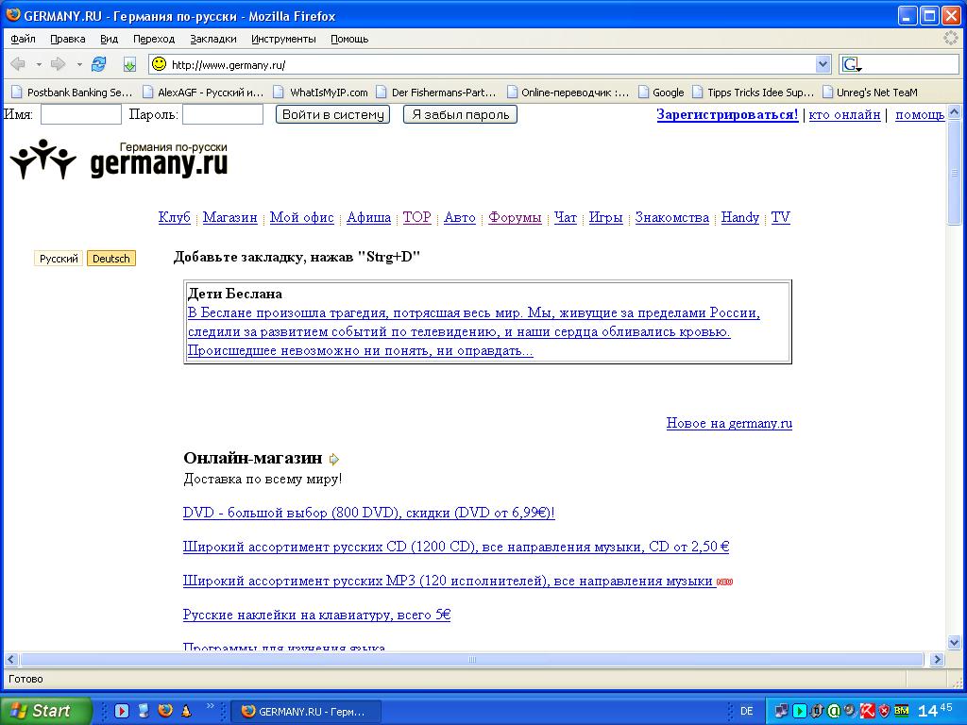Open the Форумы navigation link
This screenshot has width=967, height=725.
(515, 218)
